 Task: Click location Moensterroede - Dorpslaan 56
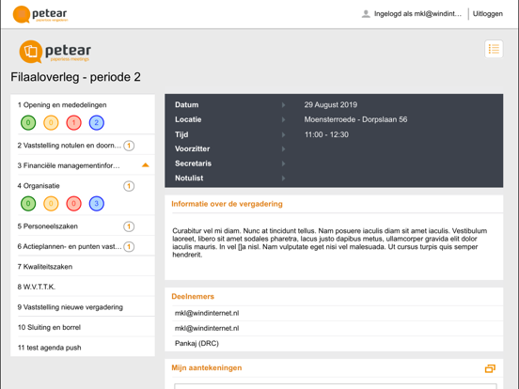coord(355,119)
